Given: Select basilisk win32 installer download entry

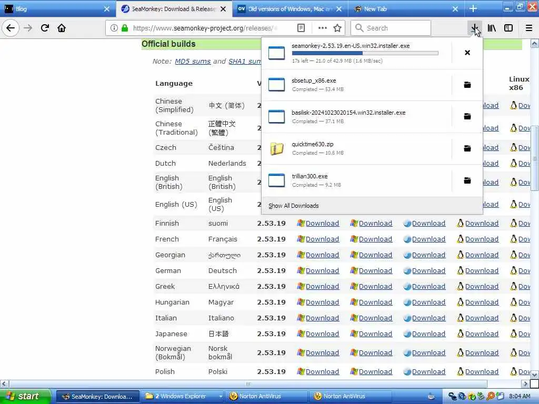Looking at the screenshot, I should (356, 116).
